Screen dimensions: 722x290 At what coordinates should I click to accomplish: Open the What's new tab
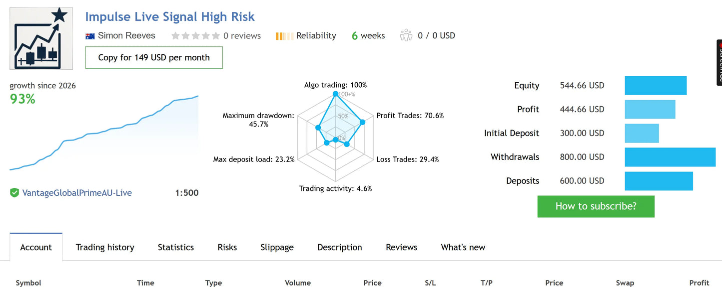463,247
